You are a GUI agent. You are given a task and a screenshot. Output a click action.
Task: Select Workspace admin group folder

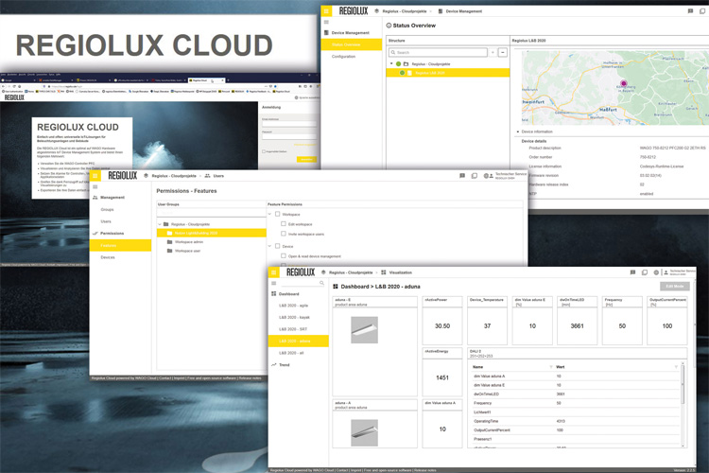point(189,242)
